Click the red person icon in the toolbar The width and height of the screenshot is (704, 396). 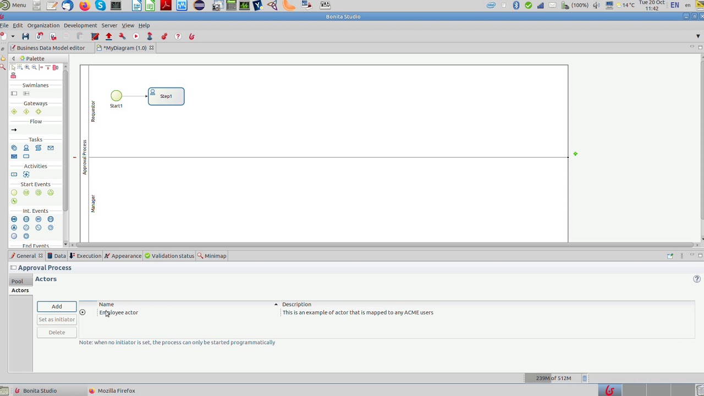click(x=150, y=36)
